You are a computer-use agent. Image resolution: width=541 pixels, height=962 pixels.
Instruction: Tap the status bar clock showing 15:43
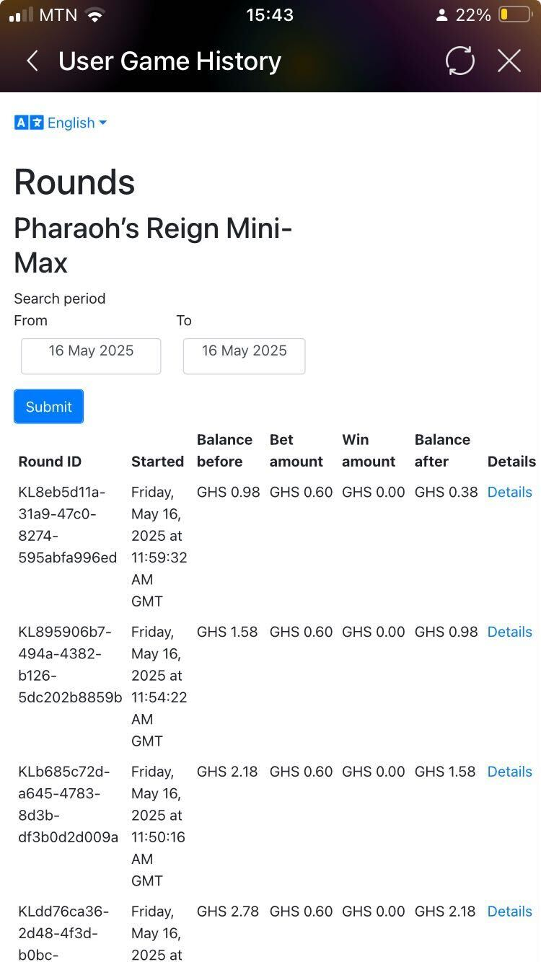pos(270,15)
